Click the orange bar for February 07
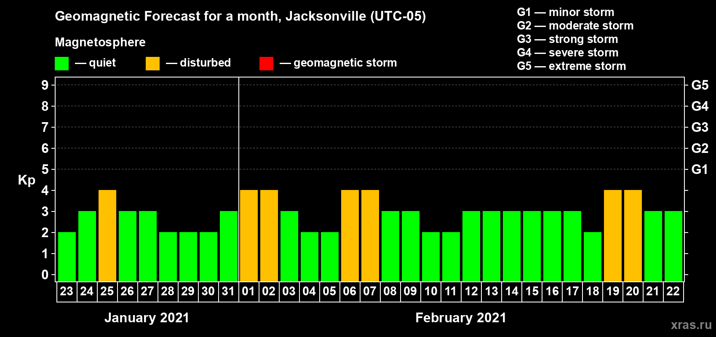The width and height of the screenshot is (716, 337). [370, 235]
